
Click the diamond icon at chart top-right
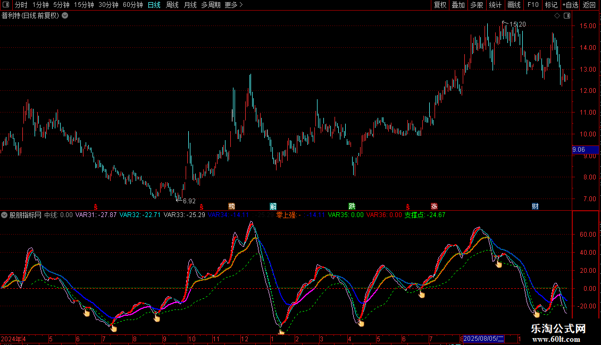coord(557,16)
